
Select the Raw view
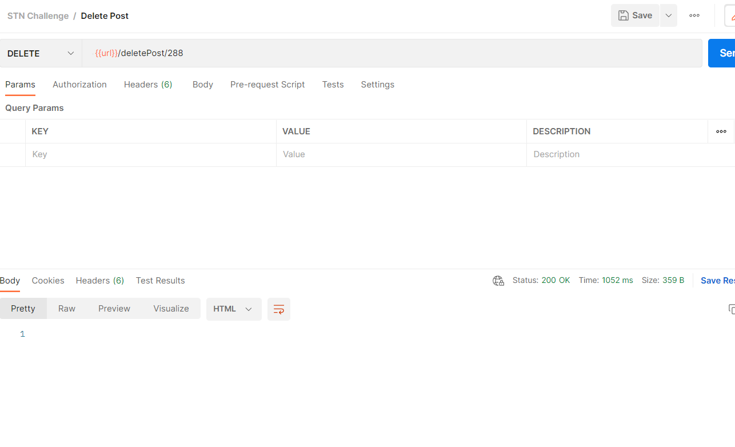click(67, 309)
